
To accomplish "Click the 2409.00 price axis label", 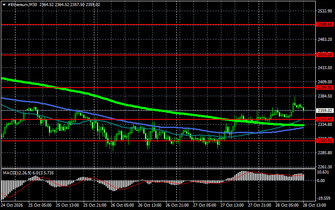I will [x=325, y=82].
